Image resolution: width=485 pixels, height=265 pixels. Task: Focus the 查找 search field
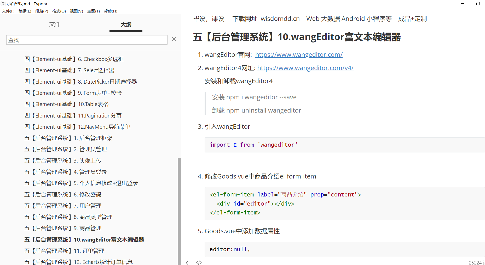coord(87,40)
